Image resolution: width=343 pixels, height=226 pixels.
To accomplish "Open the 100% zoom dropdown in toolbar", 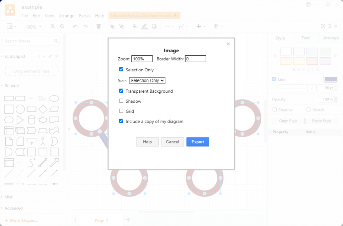I will click(x=33, y=27).
